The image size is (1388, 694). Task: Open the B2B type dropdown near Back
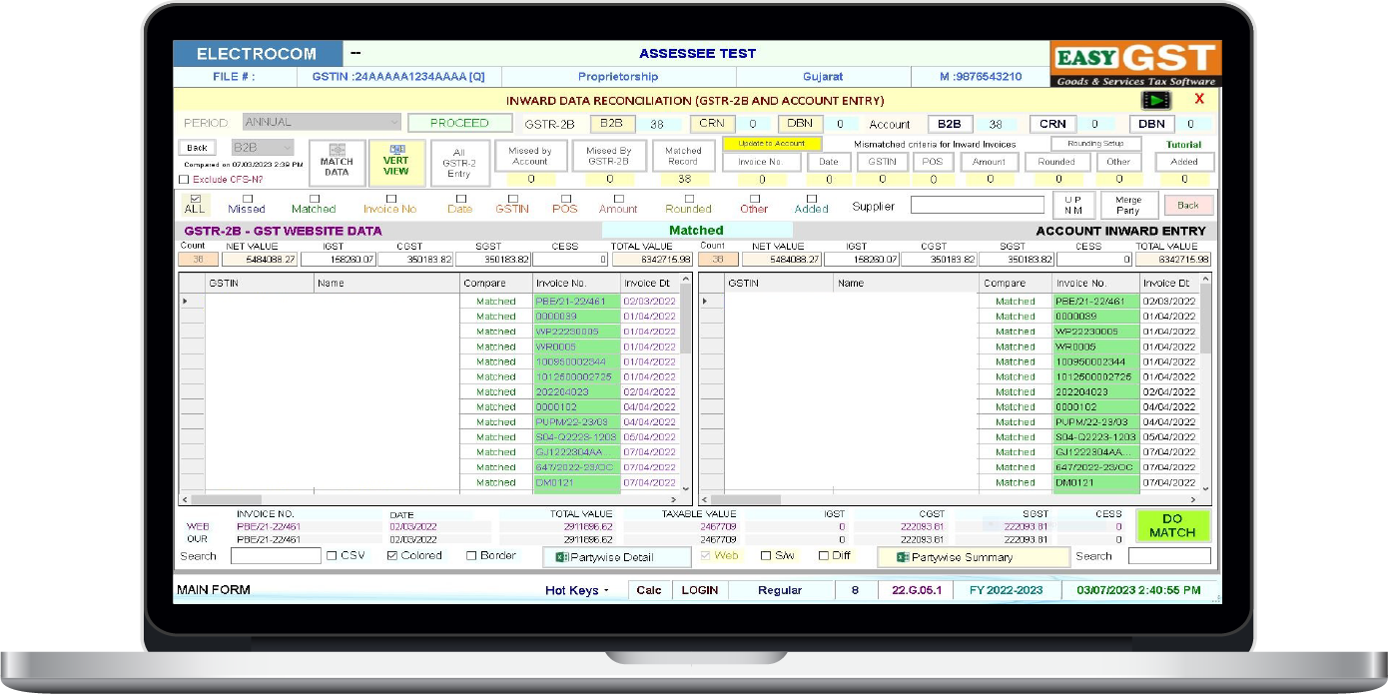coord(288,148)
